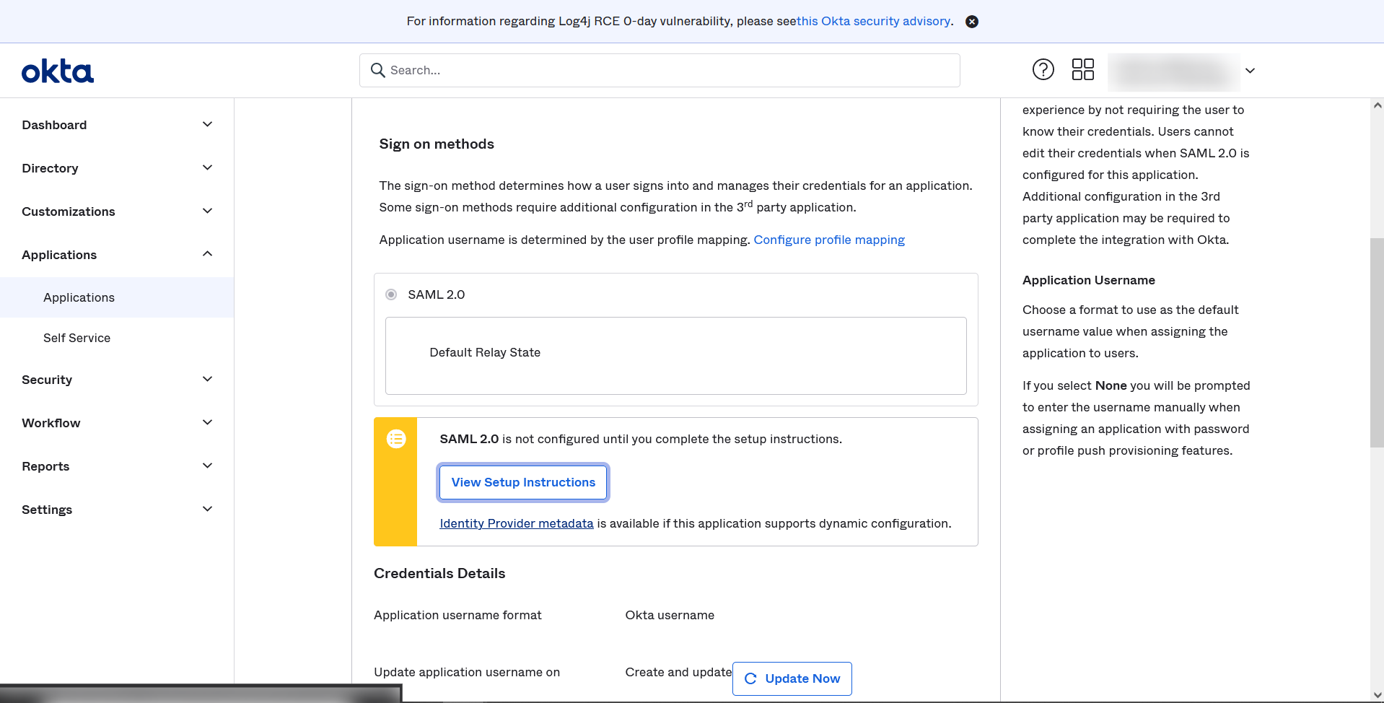Click the yellow setup instructions list icon

pyautogui.click(x=396, y=439)
